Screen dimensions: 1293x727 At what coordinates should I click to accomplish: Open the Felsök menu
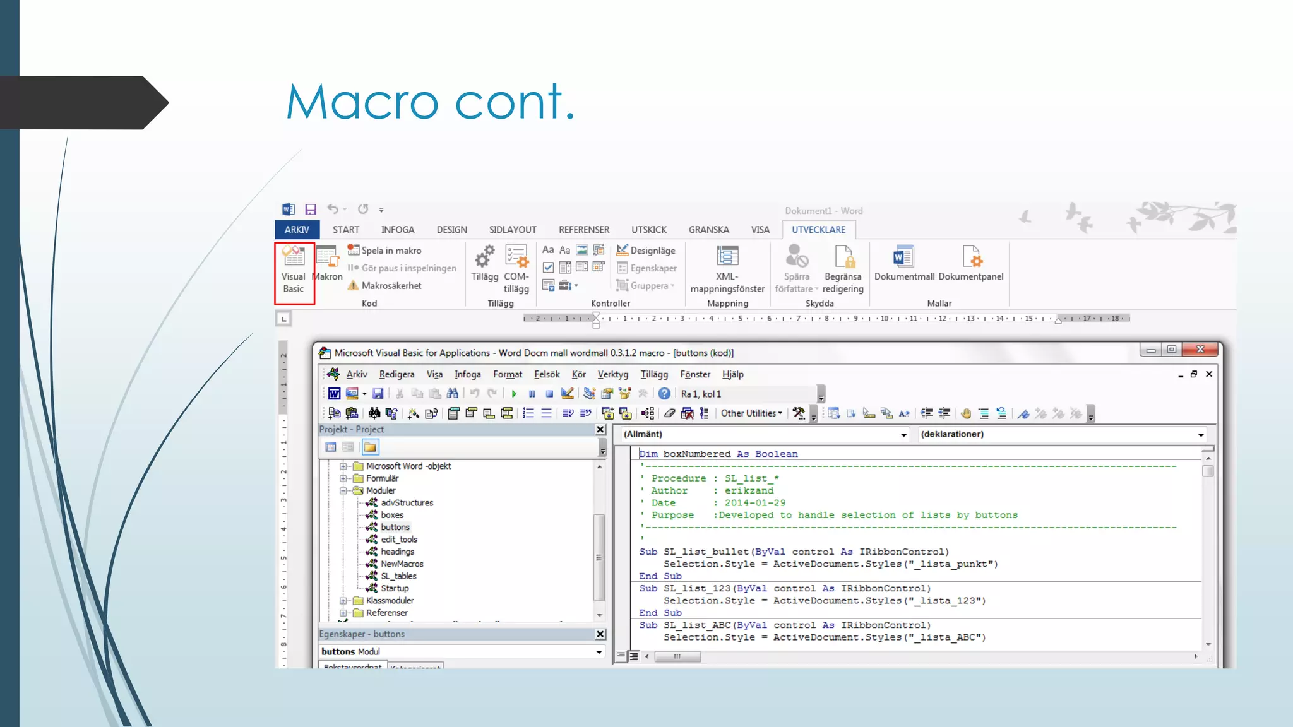point(546,374)
